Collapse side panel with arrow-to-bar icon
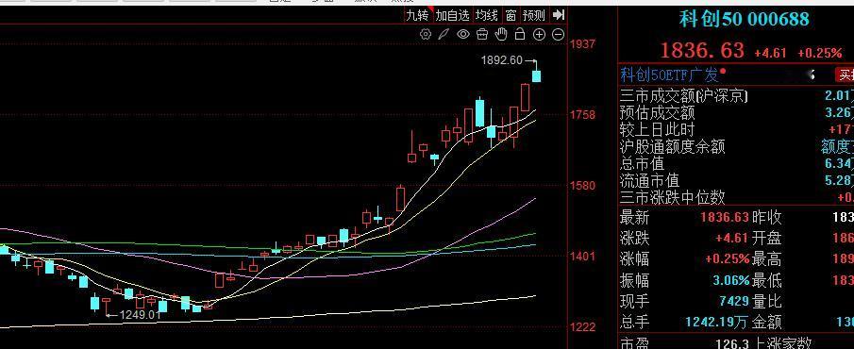 click(x=559, y=15)
